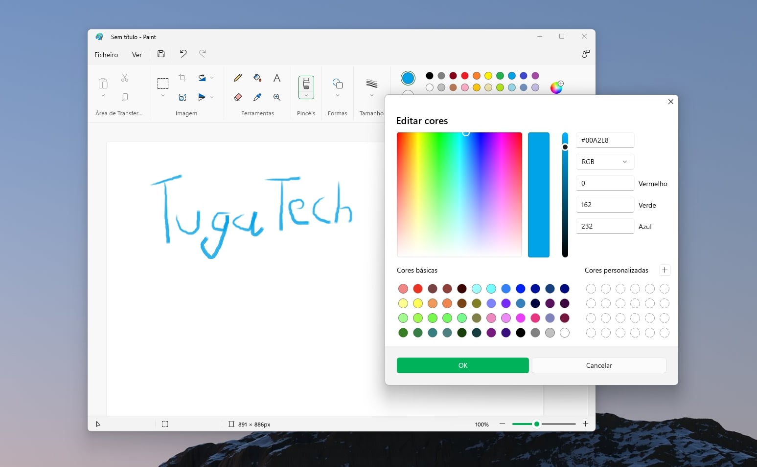Click the Resize image icon
Screen dimensions: 757x467
(183, 97)
